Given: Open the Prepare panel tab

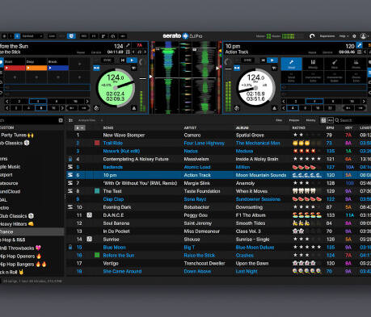Looking at the screenshot, I should click(x=294, y=120).
